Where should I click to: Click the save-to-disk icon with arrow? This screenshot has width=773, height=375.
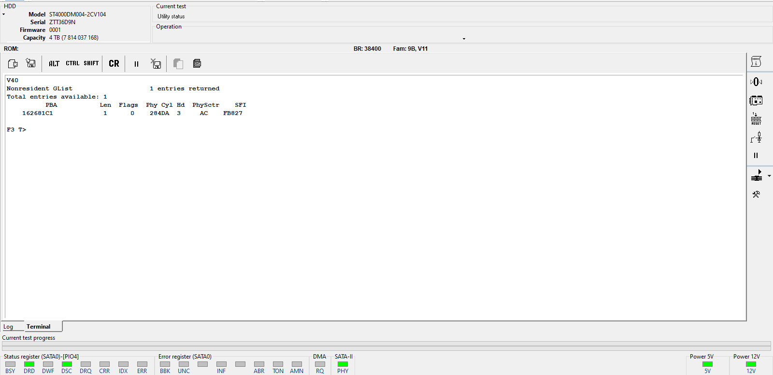click(31, 63)
